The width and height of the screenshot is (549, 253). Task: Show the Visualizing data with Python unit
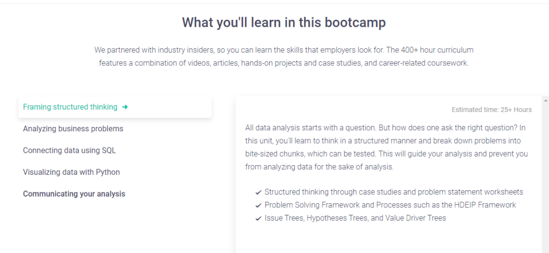point(71,172)
